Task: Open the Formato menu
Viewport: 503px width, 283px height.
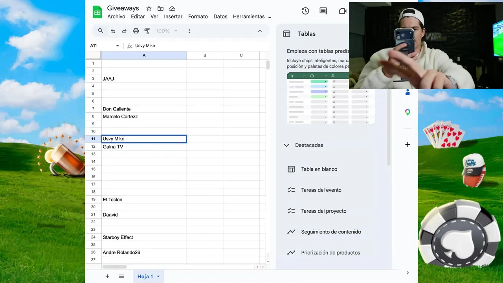Action: pos(198,17)
